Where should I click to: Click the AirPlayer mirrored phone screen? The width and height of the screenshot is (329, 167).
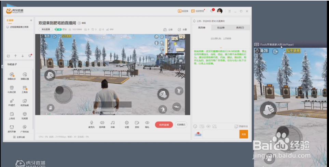[290, 107]
